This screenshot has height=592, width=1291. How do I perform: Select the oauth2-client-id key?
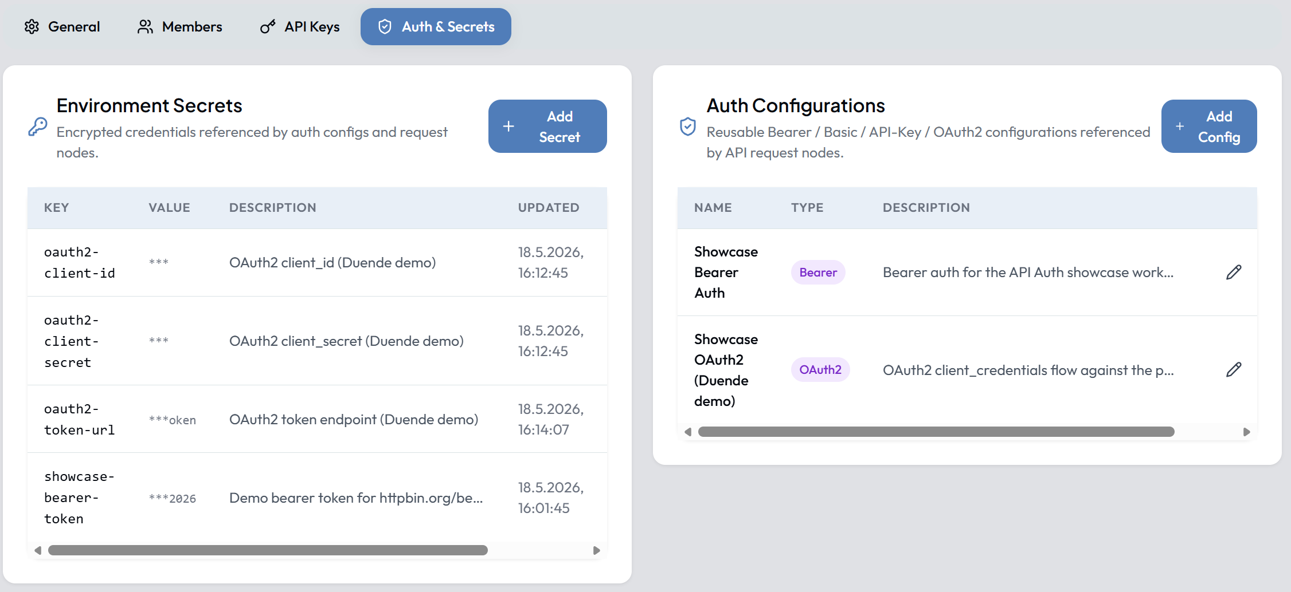[x=80, y=263]
